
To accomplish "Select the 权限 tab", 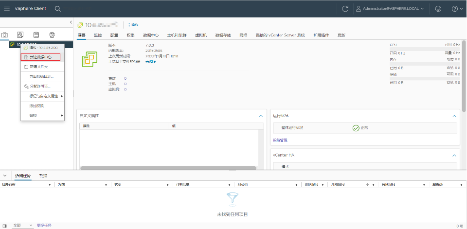I will pyautogui.click(x=130, y=35).
